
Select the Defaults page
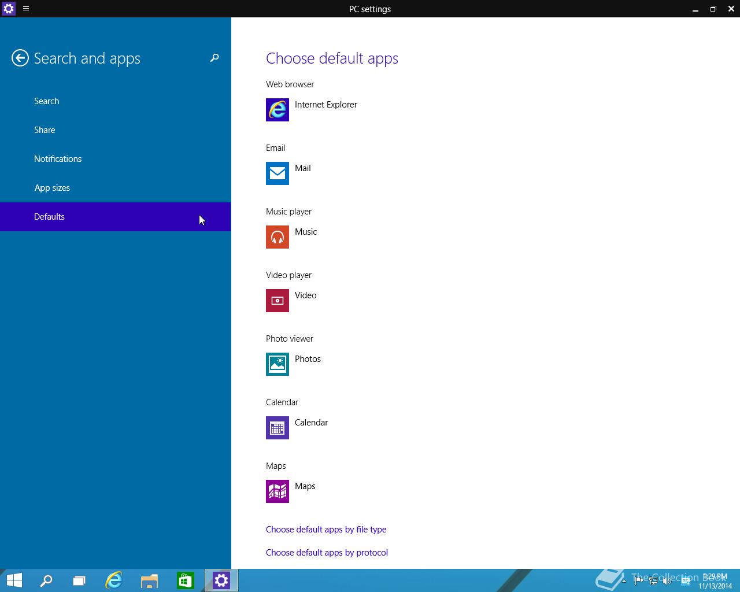click(116, 217)
